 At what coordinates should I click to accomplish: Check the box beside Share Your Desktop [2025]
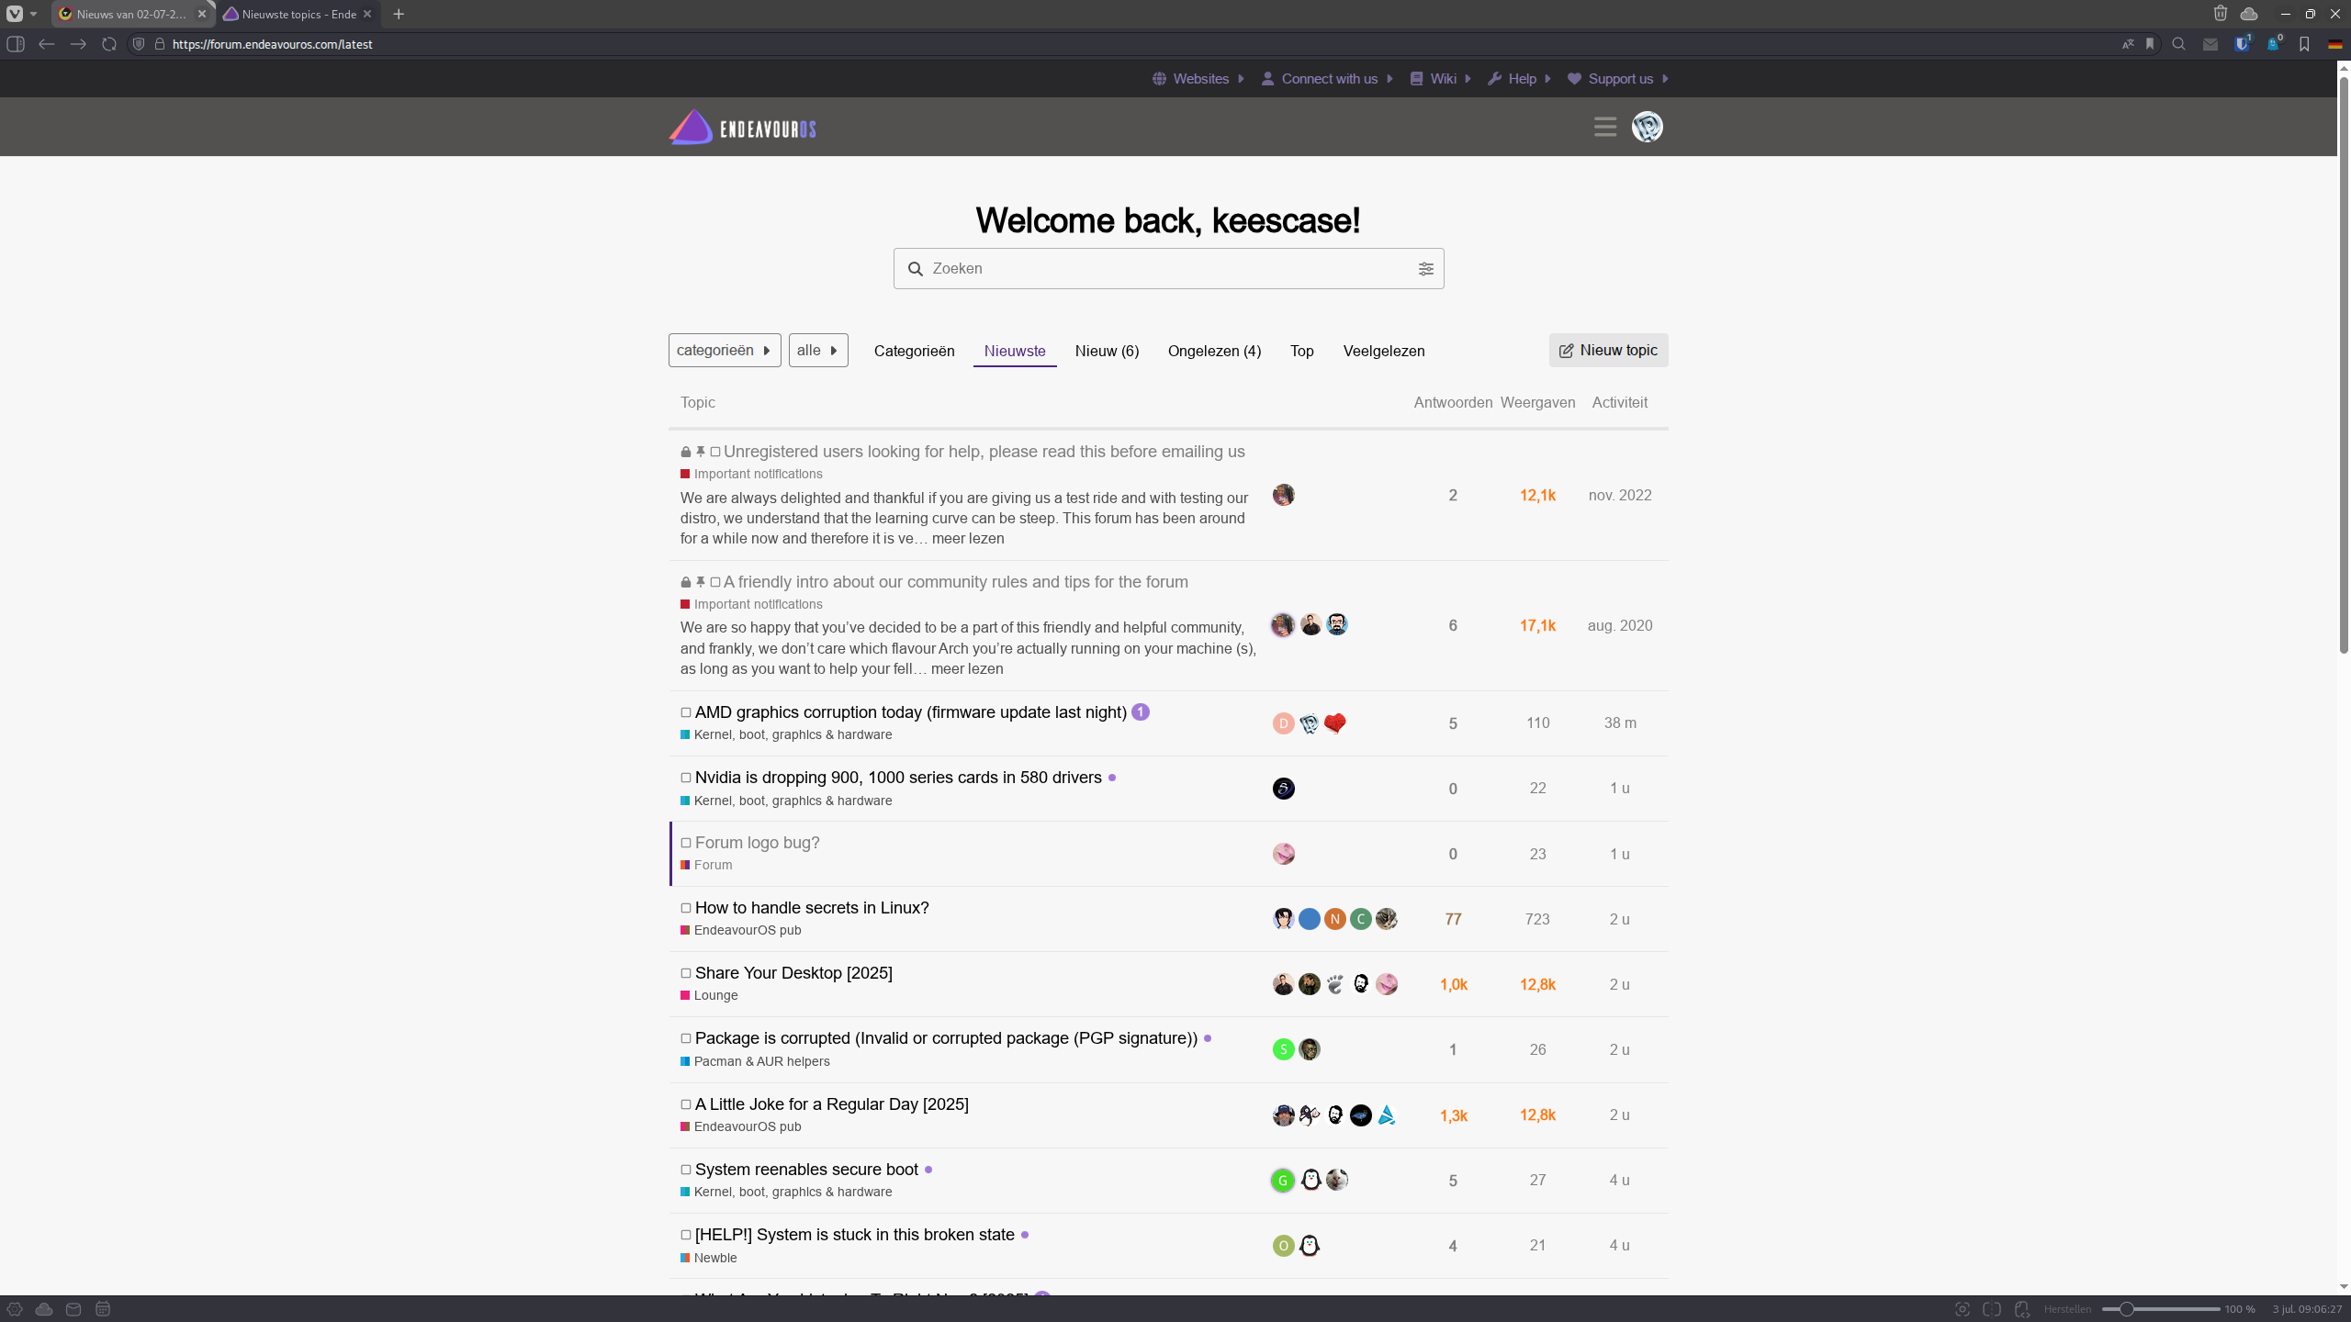[686, 973]
